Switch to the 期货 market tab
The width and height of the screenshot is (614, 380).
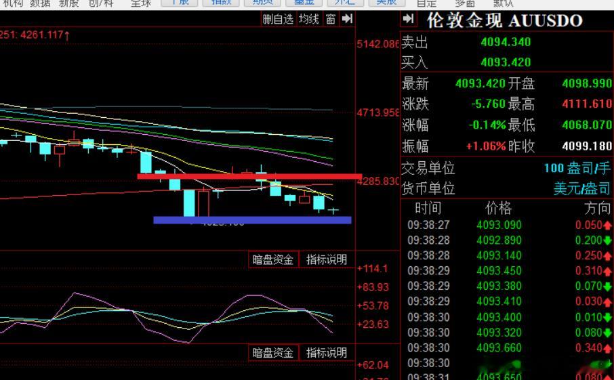[x=262, y=3]
